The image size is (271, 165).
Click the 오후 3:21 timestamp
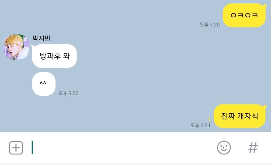[x=200, y=125]
